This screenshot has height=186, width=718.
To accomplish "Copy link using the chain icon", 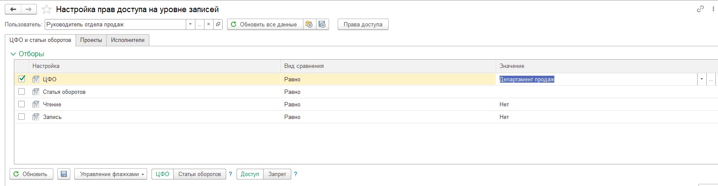I will [700, 9].
